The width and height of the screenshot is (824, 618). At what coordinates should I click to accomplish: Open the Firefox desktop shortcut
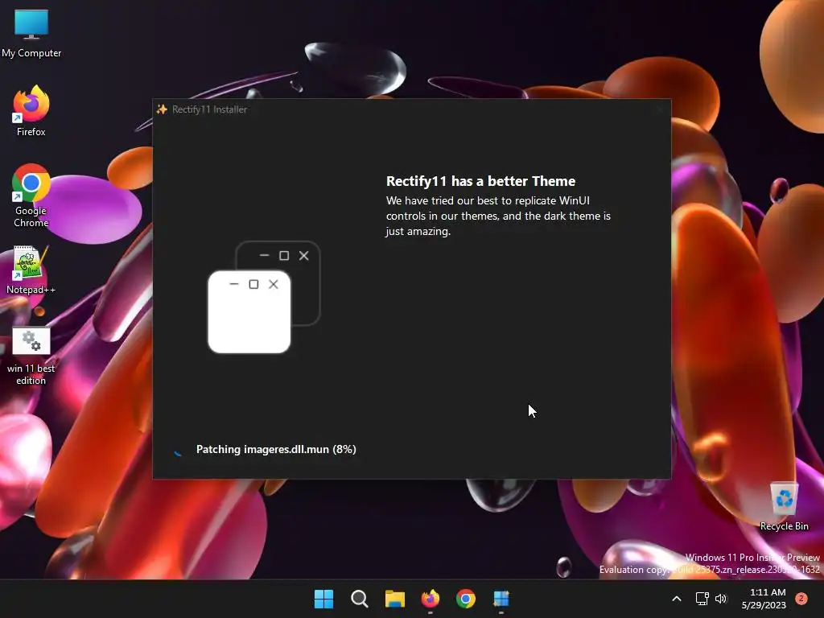[31, 111]
